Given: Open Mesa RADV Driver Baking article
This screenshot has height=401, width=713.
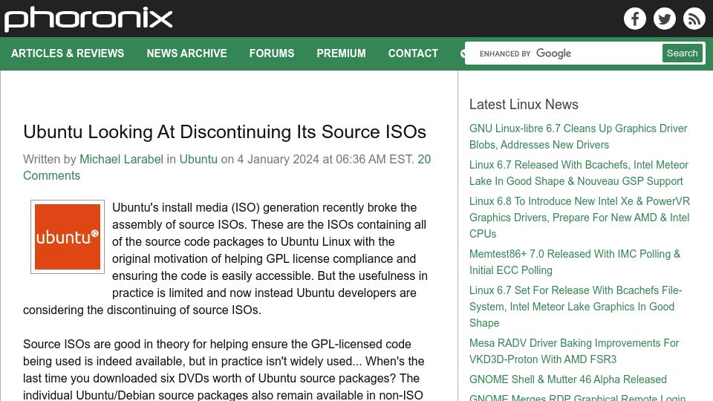Looking at the screenshot, I should 574,351.
